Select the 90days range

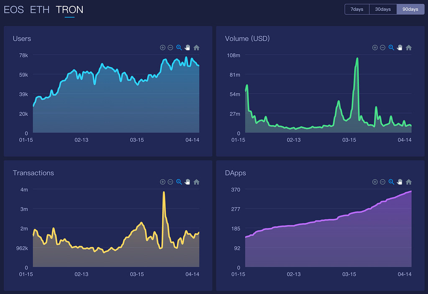pos(410,9)
